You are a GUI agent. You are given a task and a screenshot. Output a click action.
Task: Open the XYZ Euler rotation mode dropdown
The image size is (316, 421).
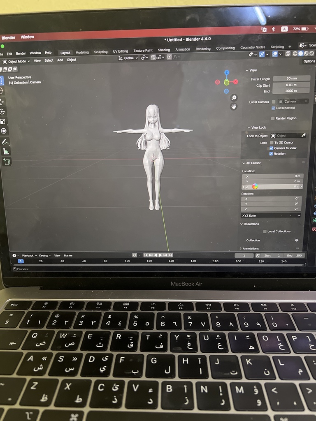(x=271, y=215)
